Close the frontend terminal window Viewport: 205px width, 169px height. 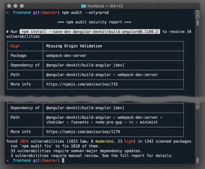tap(9, 6)
